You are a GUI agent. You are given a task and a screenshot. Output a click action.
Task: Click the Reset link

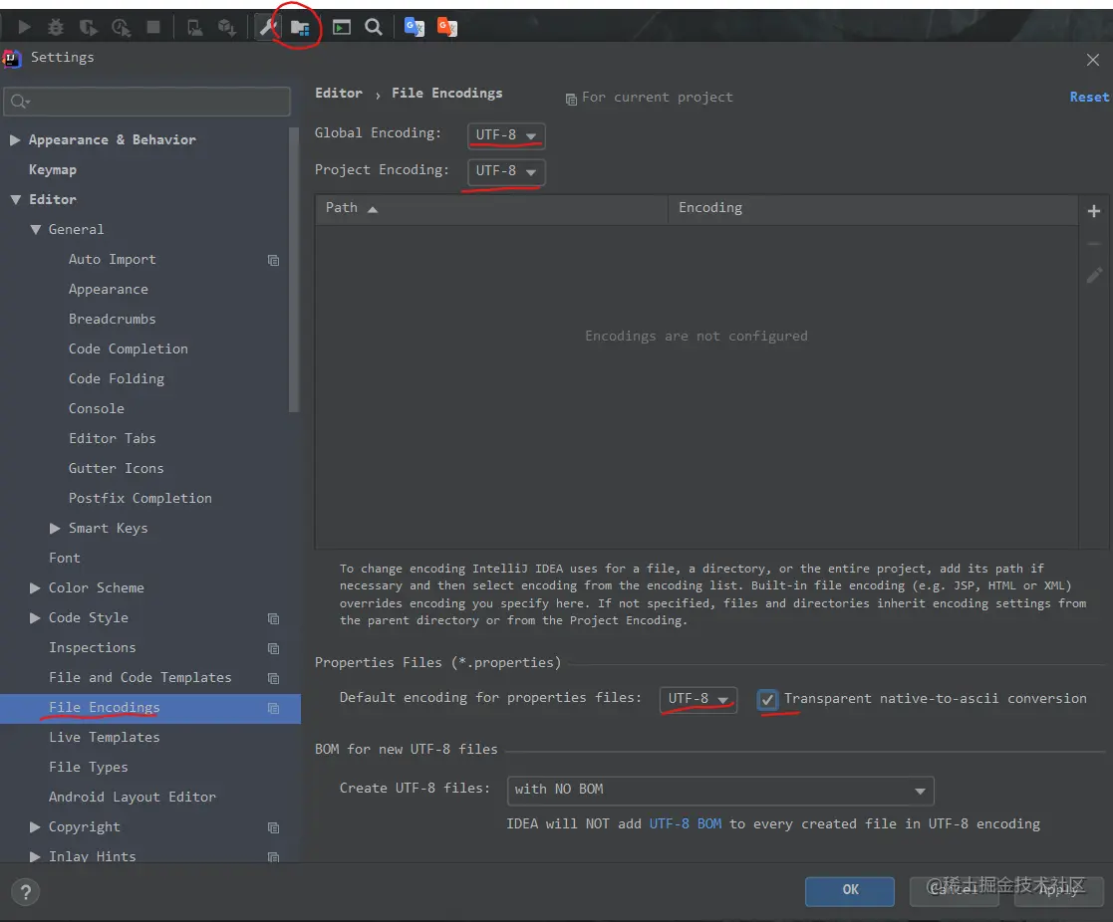1089,98
